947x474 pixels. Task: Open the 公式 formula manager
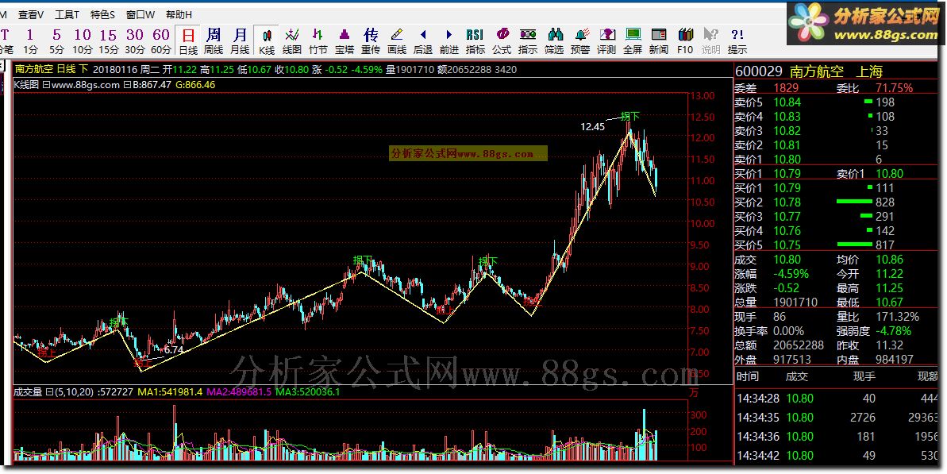pyautogui.click(x=502, y=41)
